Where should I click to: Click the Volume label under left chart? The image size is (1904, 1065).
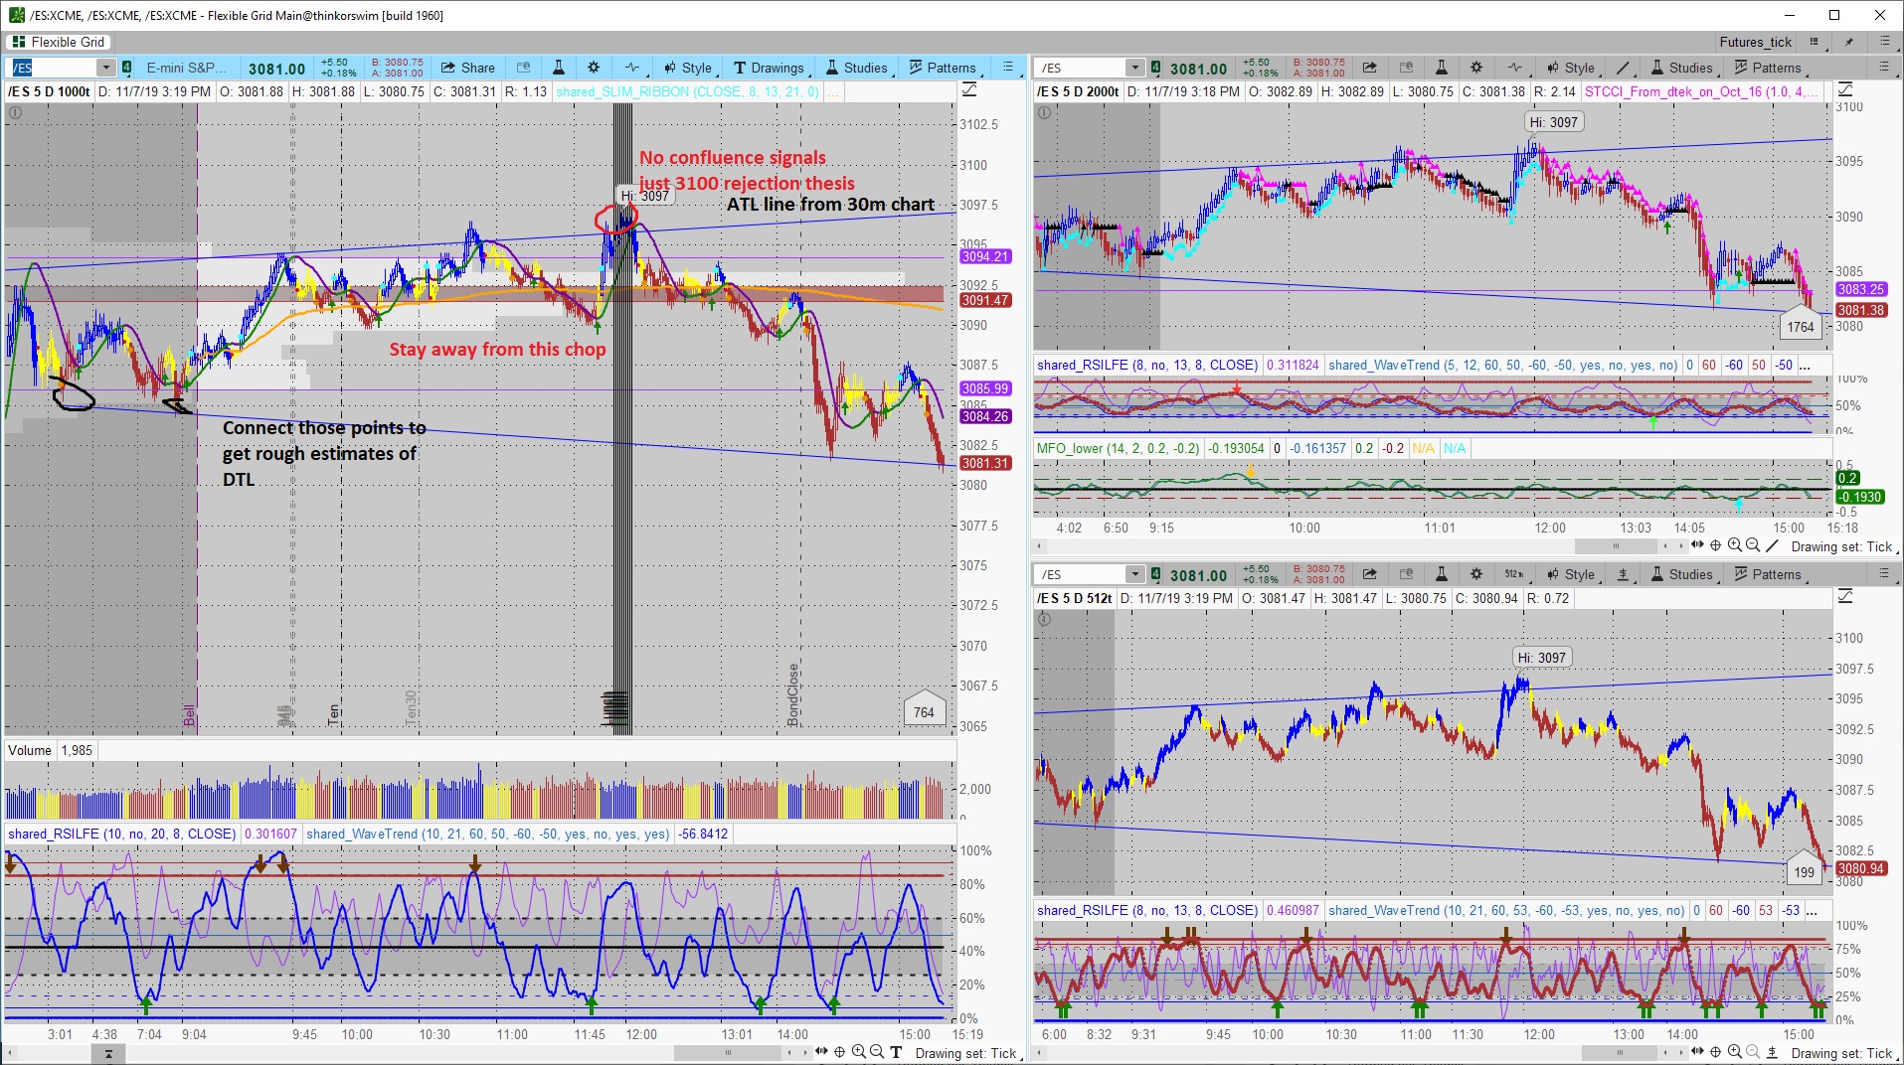point(30,750)
